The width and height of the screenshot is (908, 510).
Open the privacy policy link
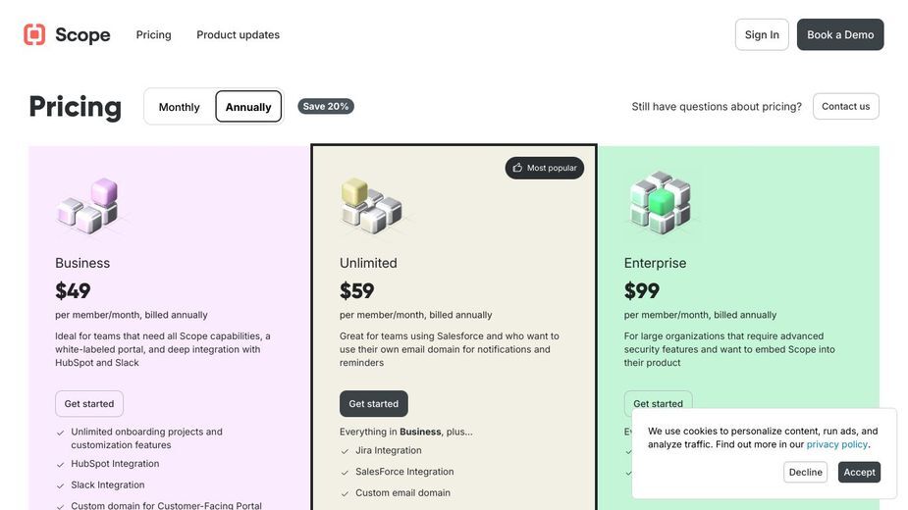coord(836,444)
